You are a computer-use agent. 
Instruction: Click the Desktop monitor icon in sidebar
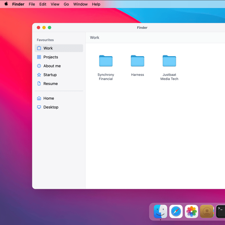(39, 107)
